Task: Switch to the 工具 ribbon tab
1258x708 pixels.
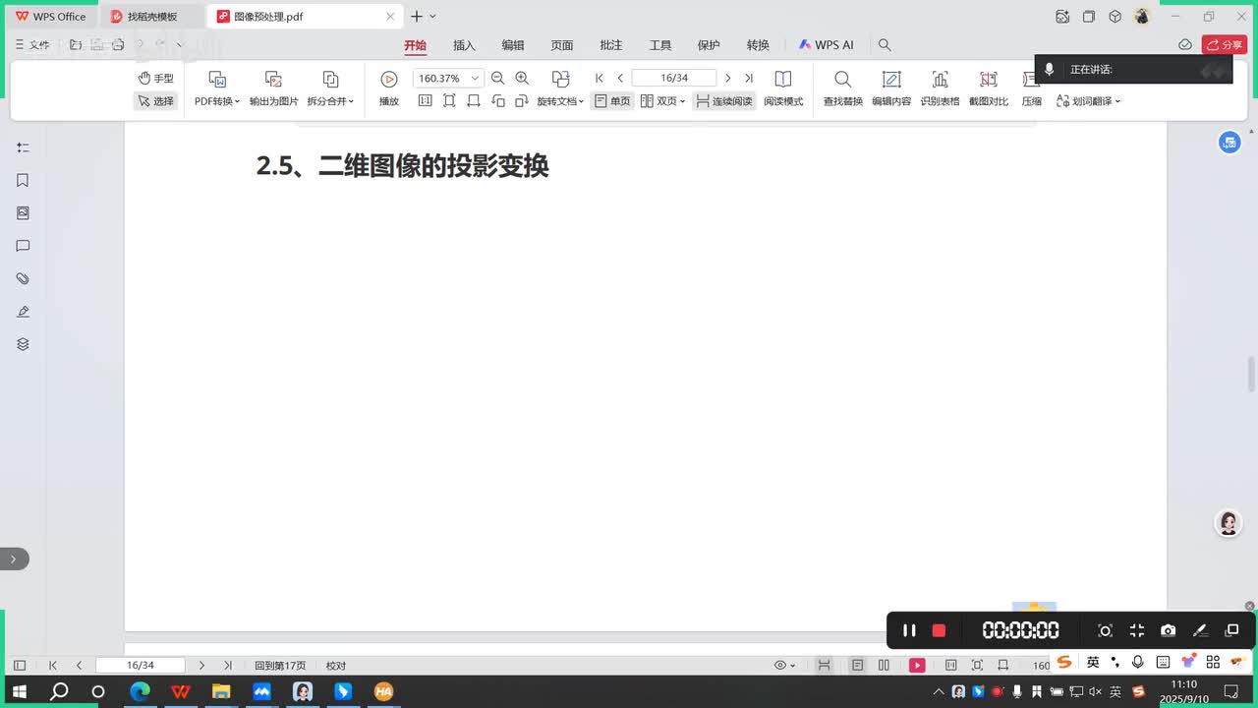Action: [x=660, y=45]
